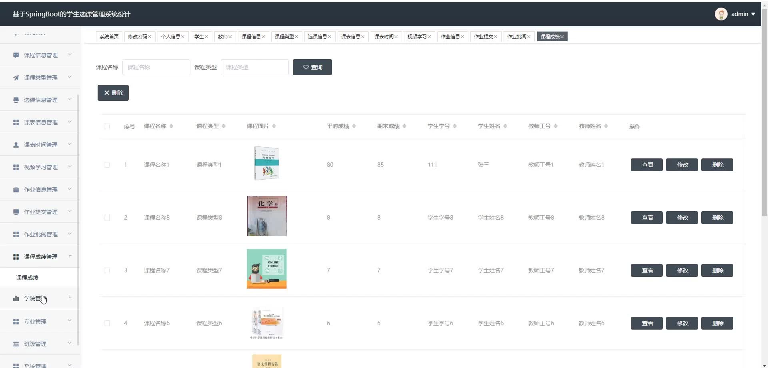Click 查看 for 课程名称6 row

tap(647, 323)
